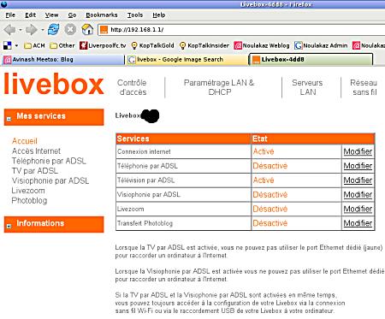385x319 pixels.
Task: Open the Edit menu
Action: click(30, 15)
